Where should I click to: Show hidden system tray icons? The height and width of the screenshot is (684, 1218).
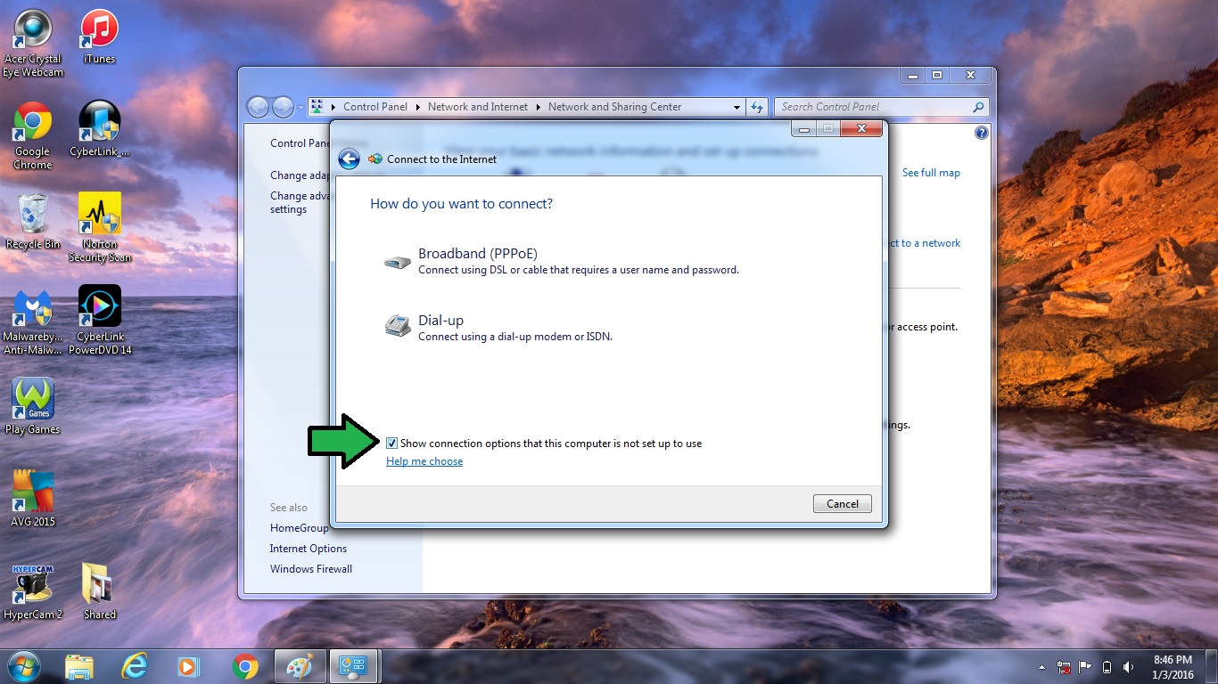1041,667
